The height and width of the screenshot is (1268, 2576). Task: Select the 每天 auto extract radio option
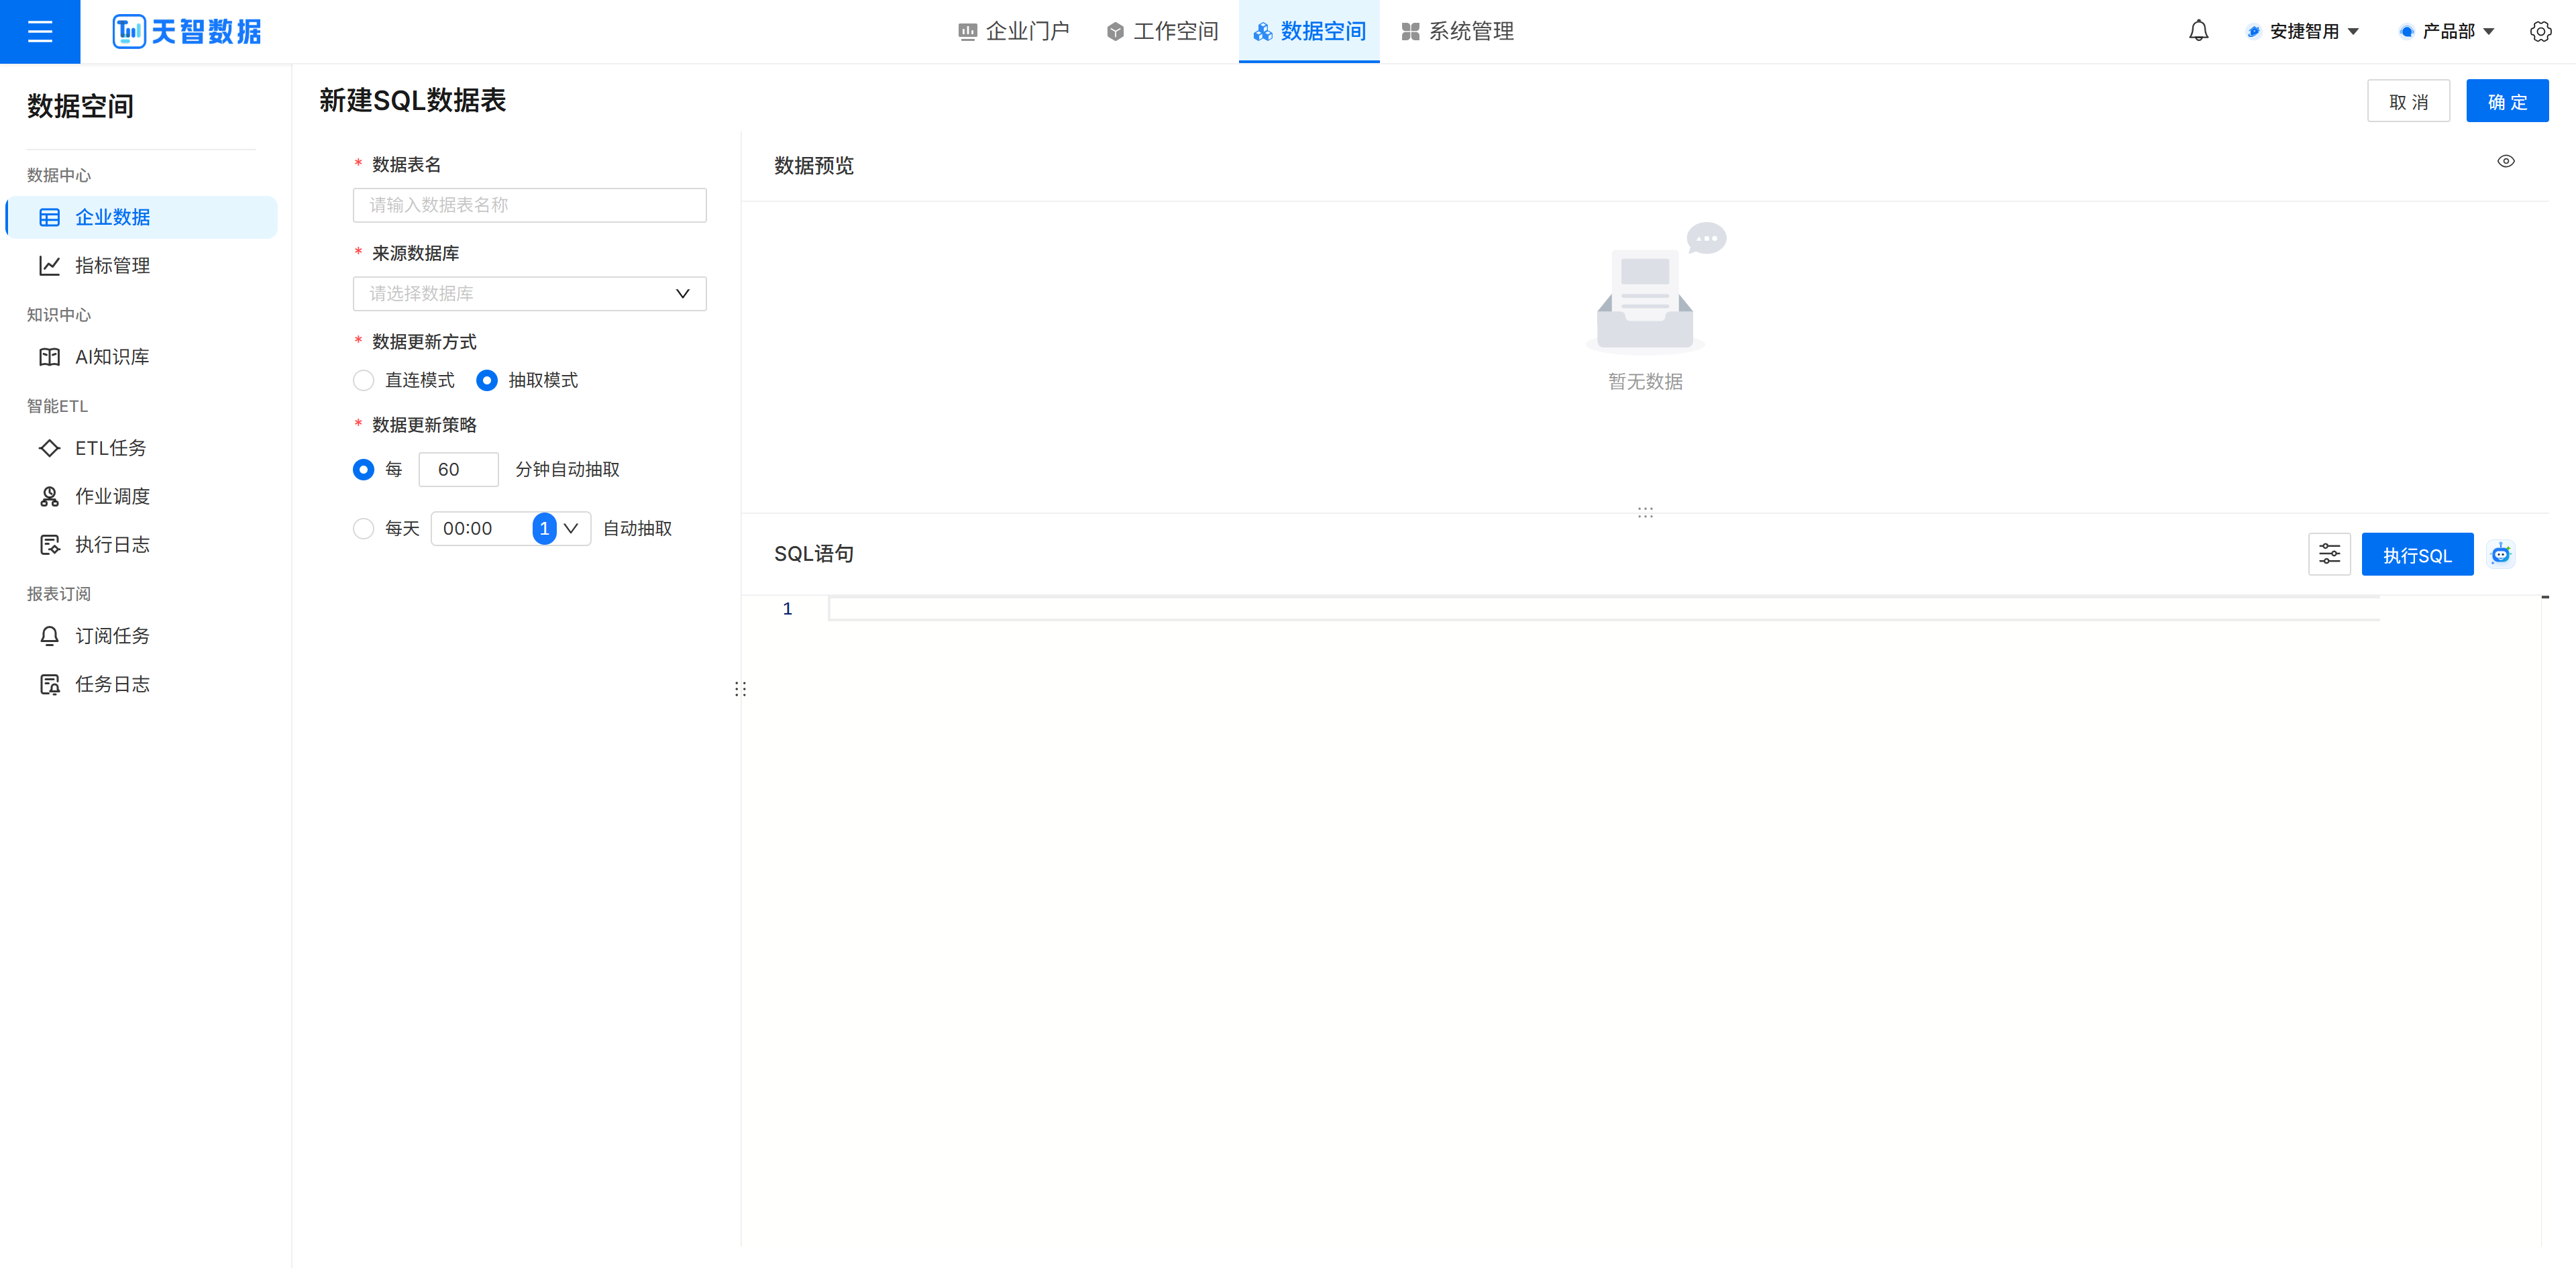[x=363, y=529]
